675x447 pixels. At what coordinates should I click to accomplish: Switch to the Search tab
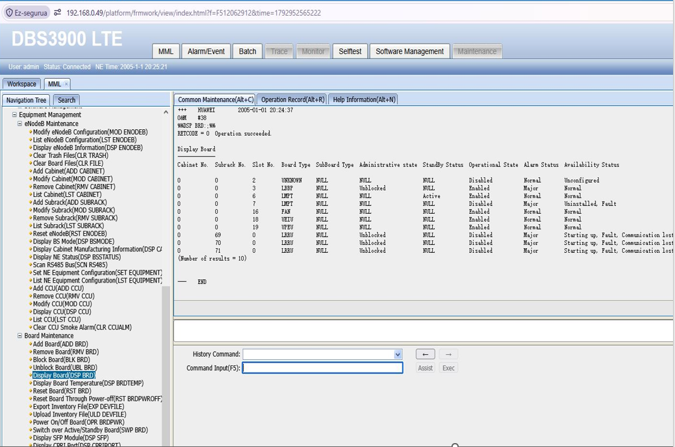[x=67, y=100]
